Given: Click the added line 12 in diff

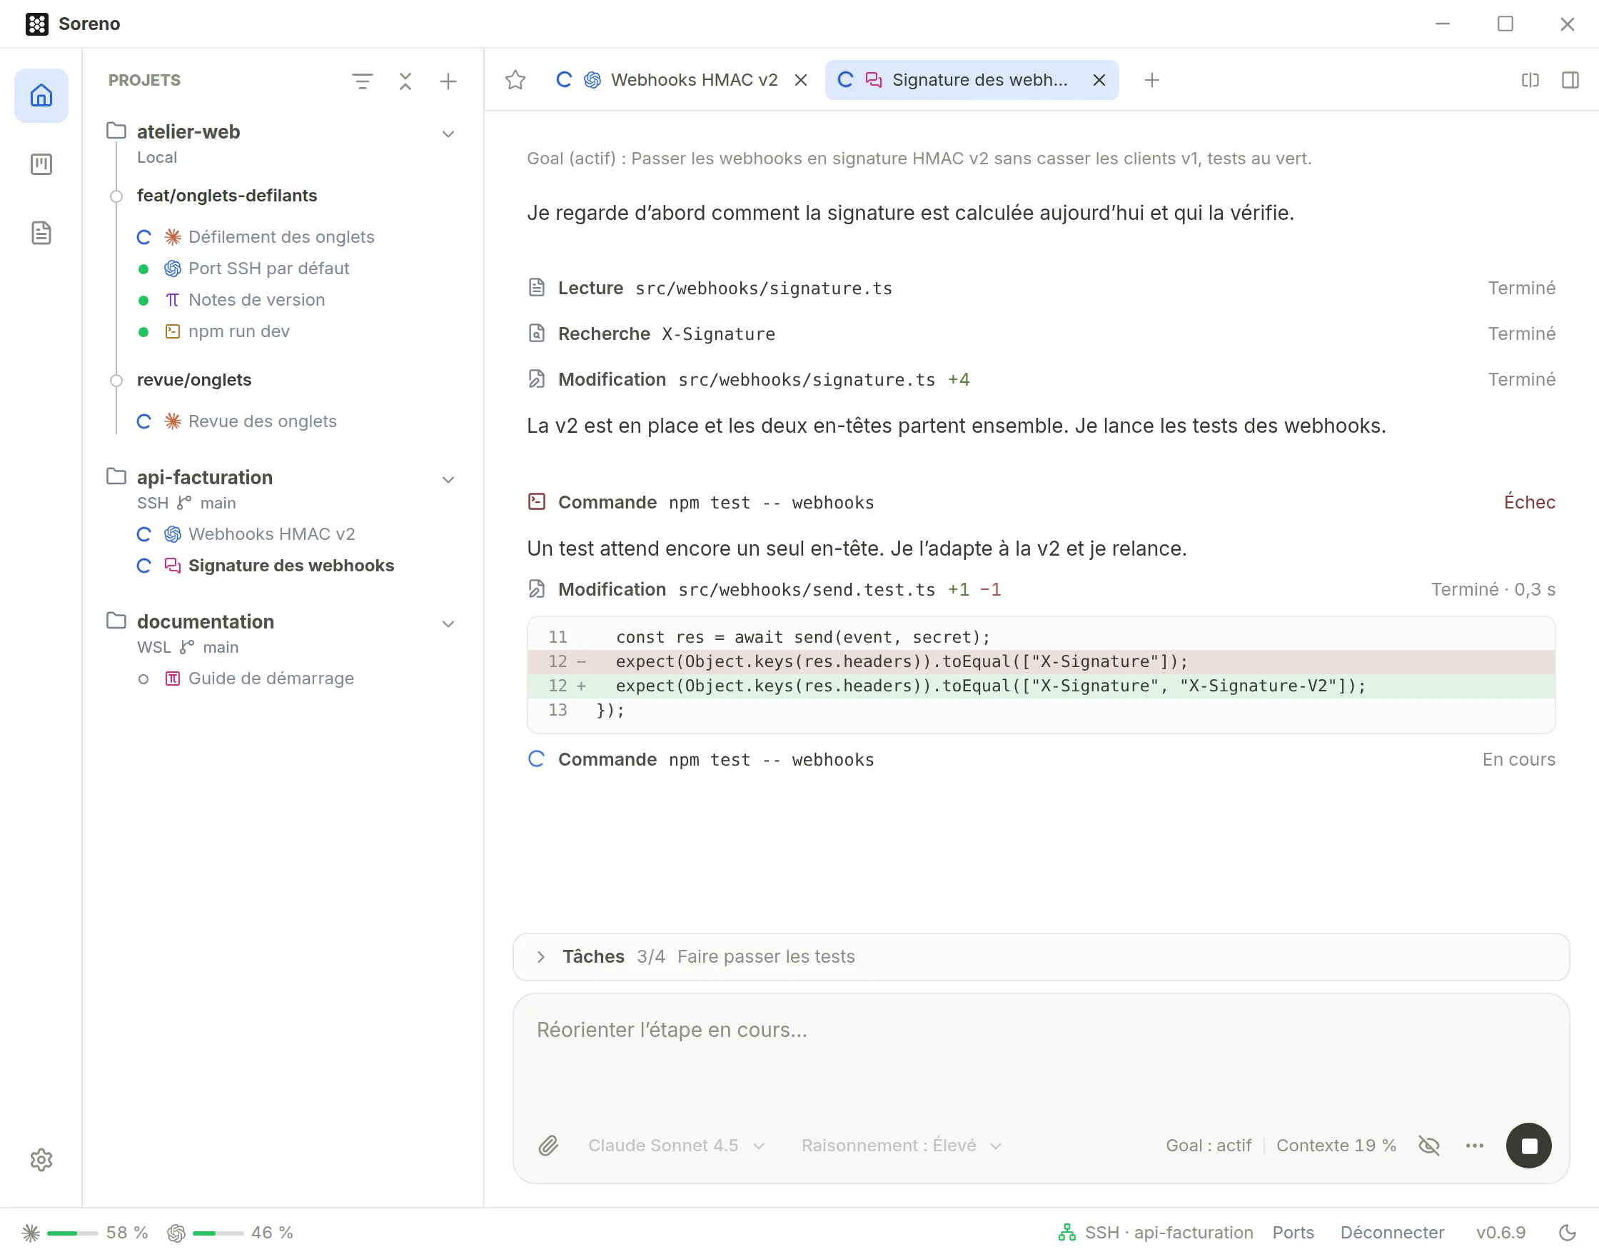Looking at the screenshot, I should 1041,686.
